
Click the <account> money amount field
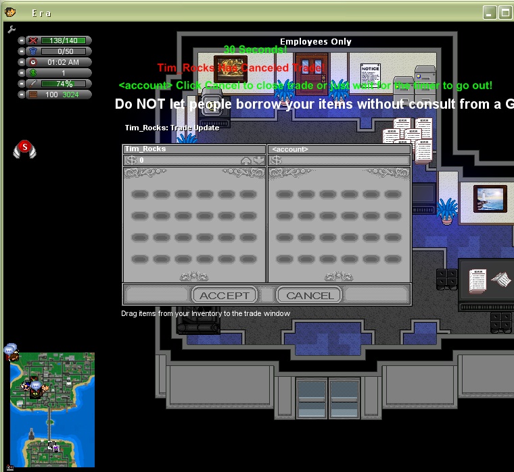(x=340, y=160)
